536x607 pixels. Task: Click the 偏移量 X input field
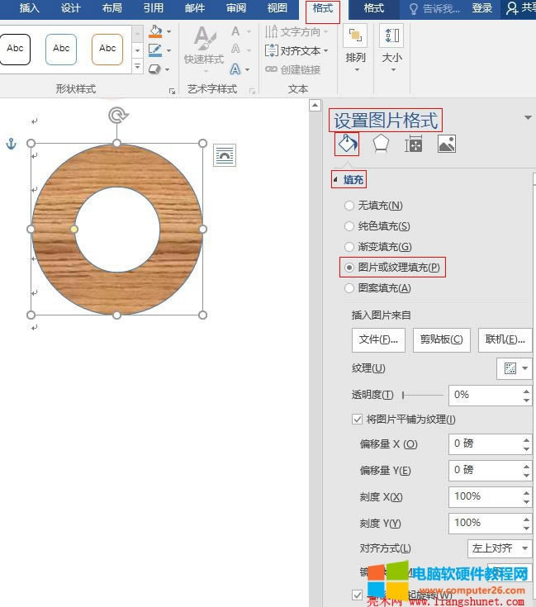point(485,443)
